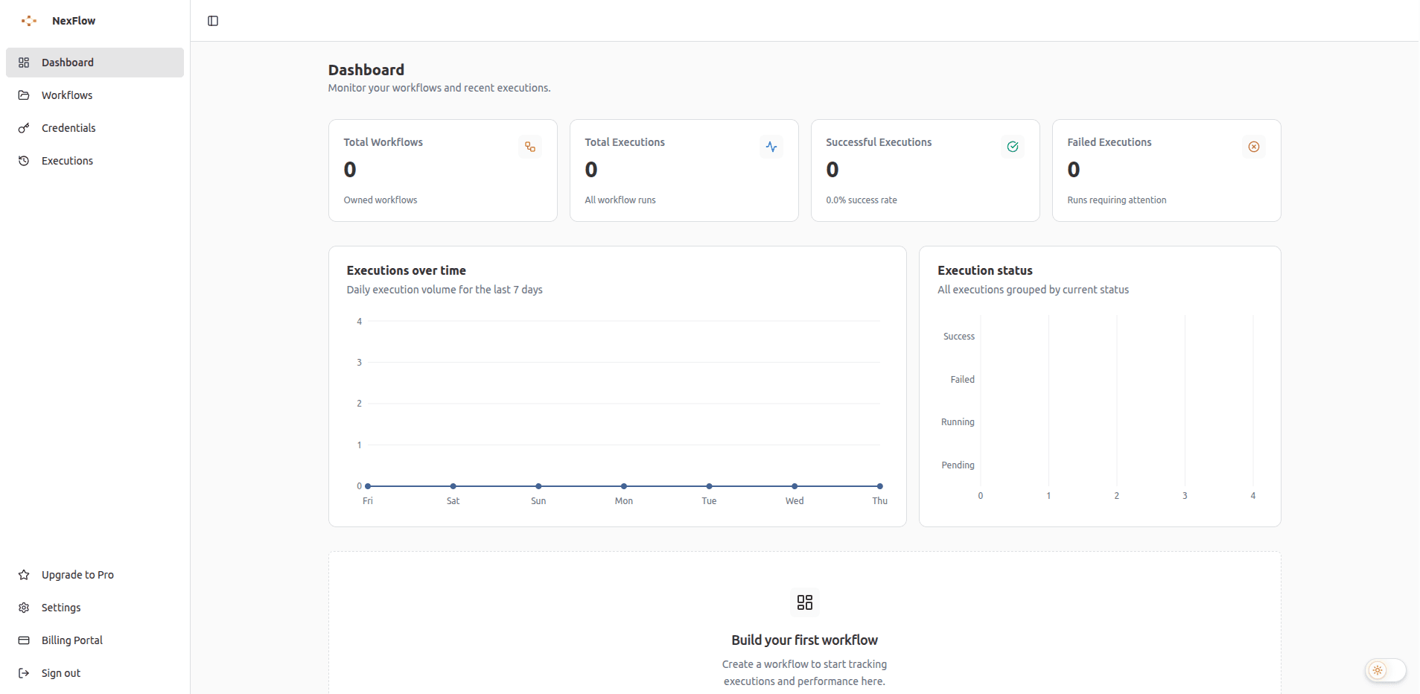Click the Executions history icon
Screen dimensions: 1420x694
coord(24,161)
